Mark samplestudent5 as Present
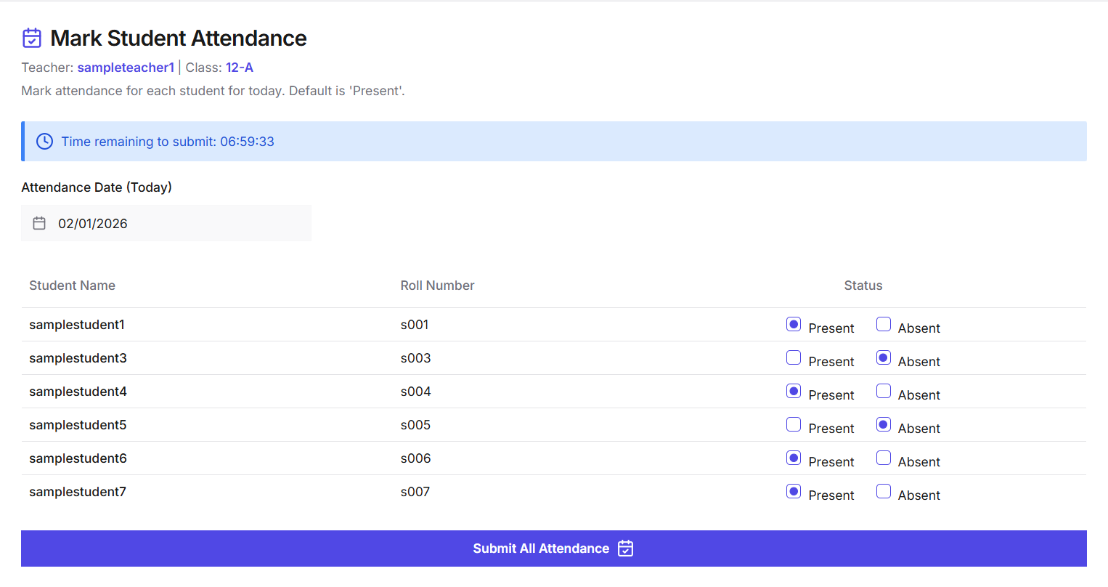 (x=794, y=424)
